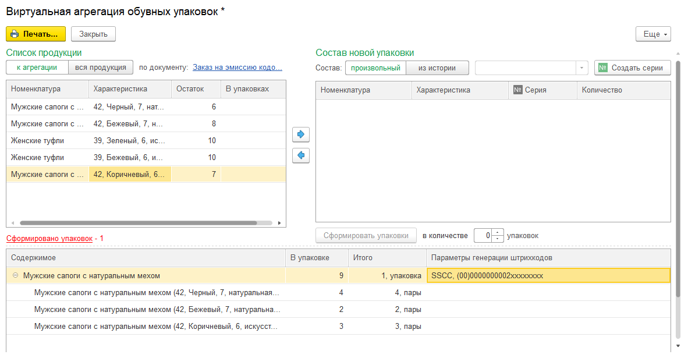This screenshot has width=681, height=358.
Task: Click the № Серия column header icon
Action: pyautogui.click(x=517, y=90)
